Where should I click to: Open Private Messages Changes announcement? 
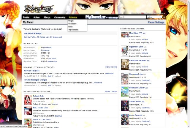[x=36, y=80]
